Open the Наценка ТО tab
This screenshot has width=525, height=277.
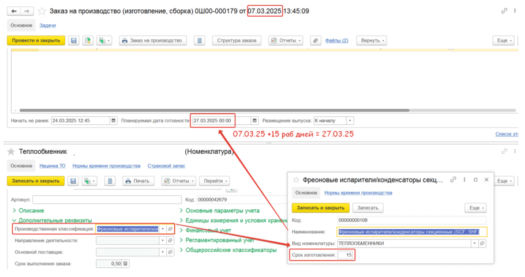pos(52,166)
